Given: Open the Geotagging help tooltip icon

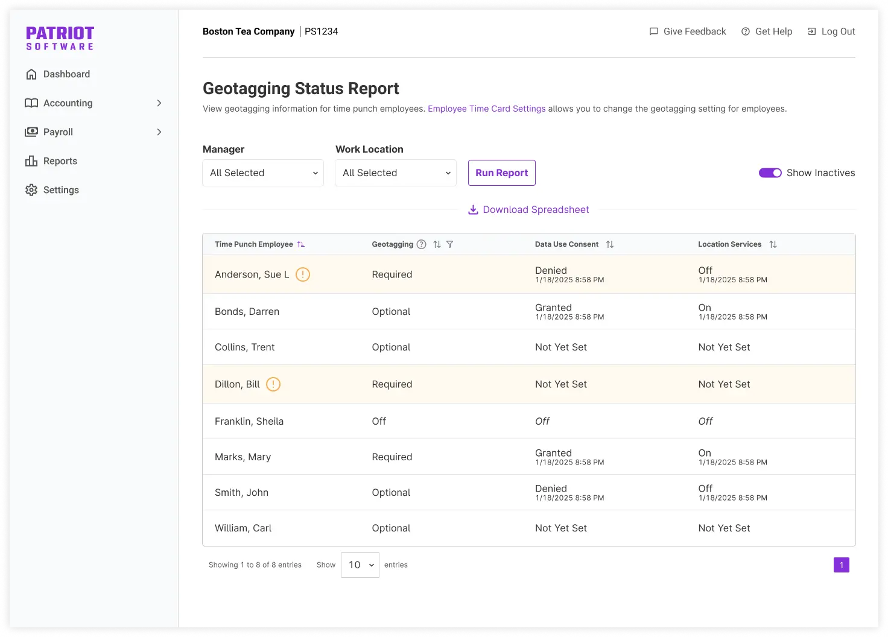Looking at the screenshot, I should pyautogui.click(x=422, y=244).
